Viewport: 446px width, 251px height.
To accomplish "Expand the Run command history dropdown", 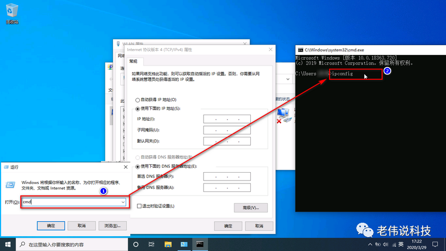I will [x=123, y=202].
